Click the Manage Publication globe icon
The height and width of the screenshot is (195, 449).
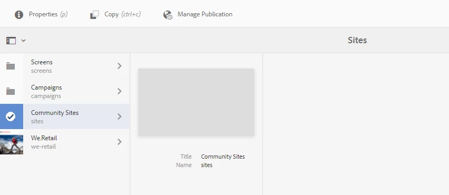168,15
